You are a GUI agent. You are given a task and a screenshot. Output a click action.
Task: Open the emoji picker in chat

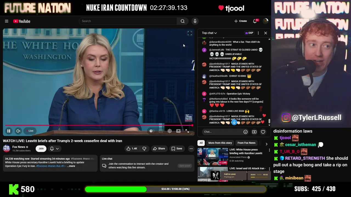245,132
